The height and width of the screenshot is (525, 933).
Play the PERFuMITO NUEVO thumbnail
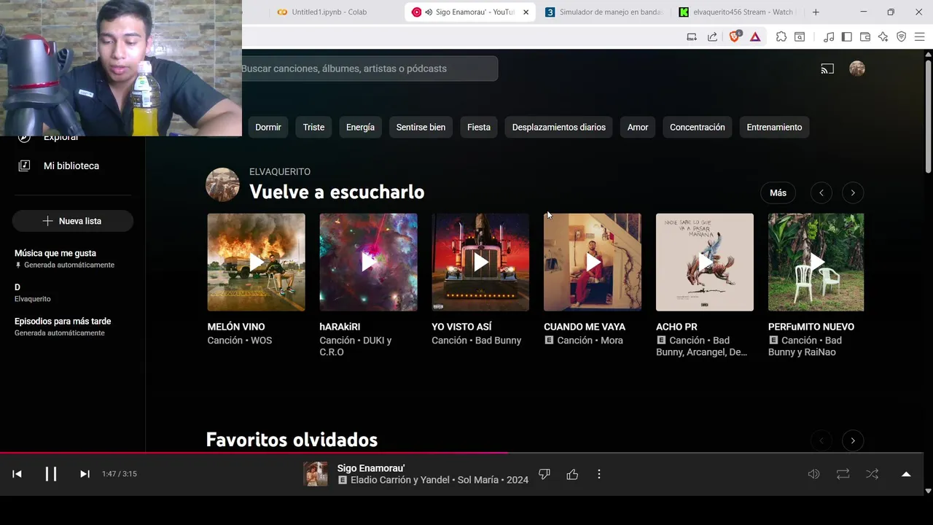[x=816, y=262]
